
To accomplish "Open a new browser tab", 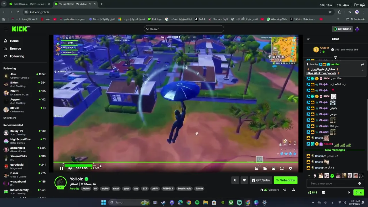I will click(x=101, y=4).
